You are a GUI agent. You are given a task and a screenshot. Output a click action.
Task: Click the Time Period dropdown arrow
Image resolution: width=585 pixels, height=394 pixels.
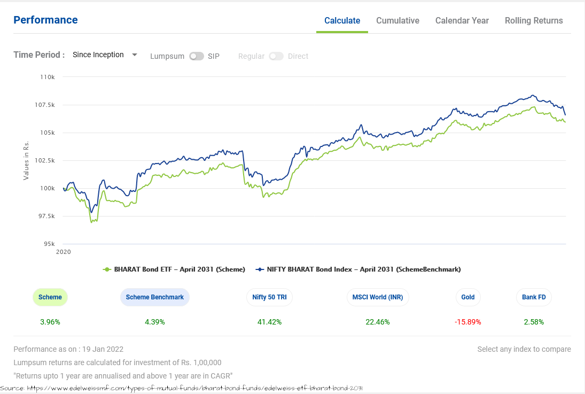point(135,55)
